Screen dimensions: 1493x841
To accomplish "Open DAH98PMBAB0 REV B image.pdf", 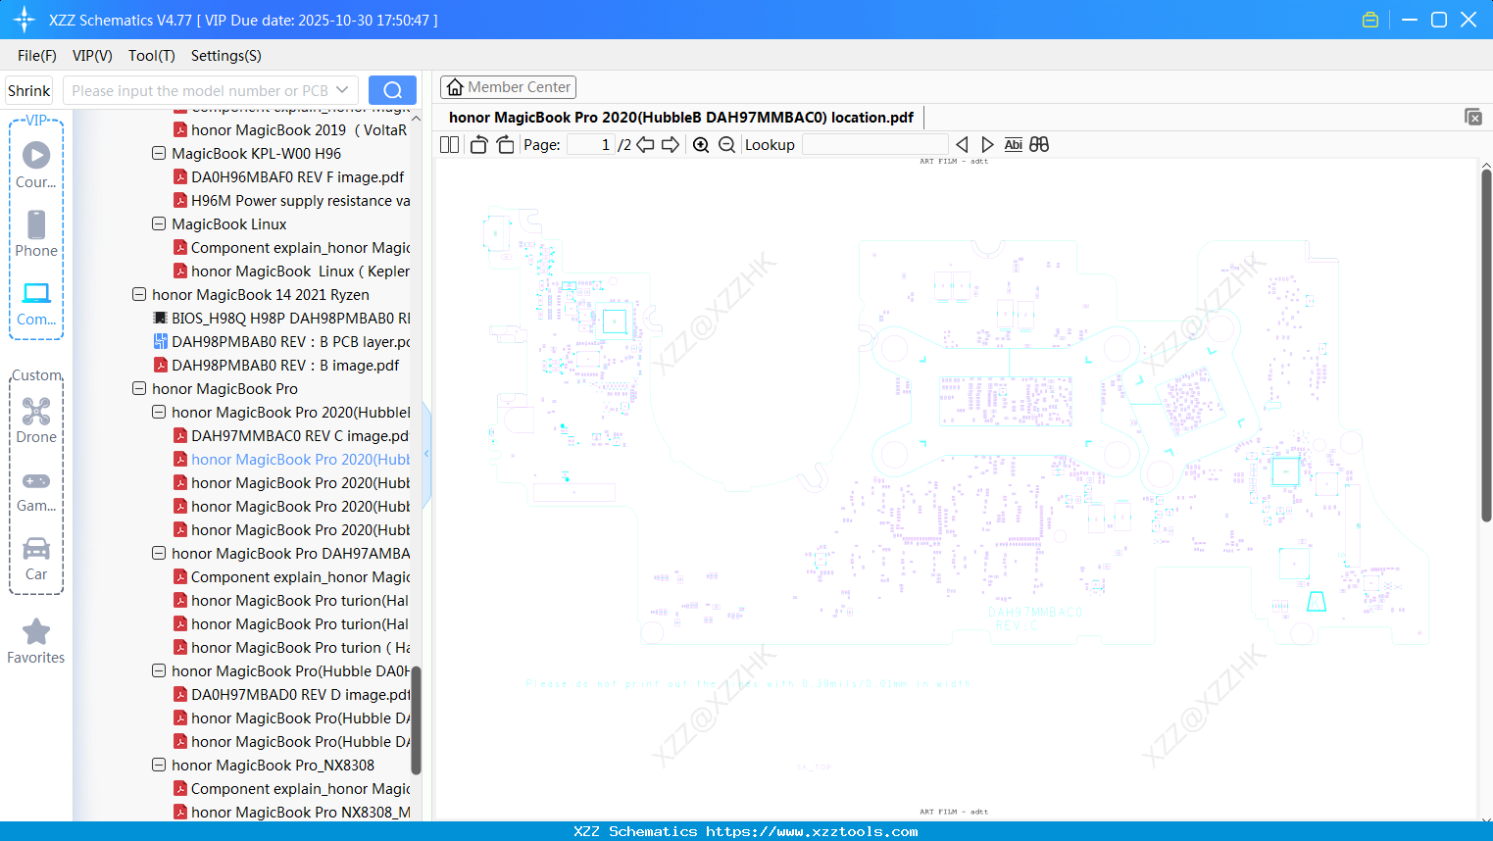I will pyautogui.click(x=277, y=365).
